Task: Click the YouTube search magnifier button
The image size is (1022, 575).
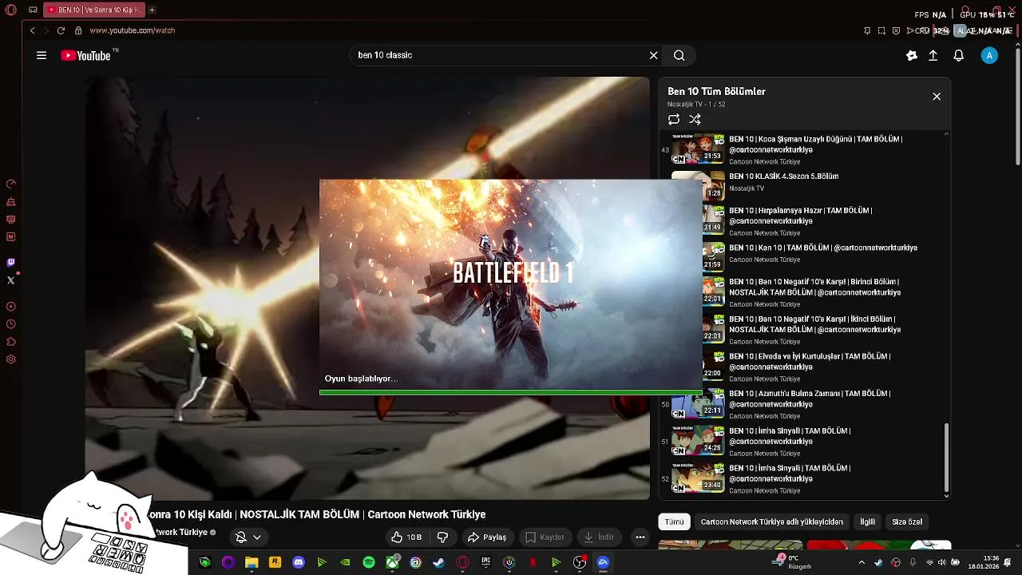Action: 679,55
